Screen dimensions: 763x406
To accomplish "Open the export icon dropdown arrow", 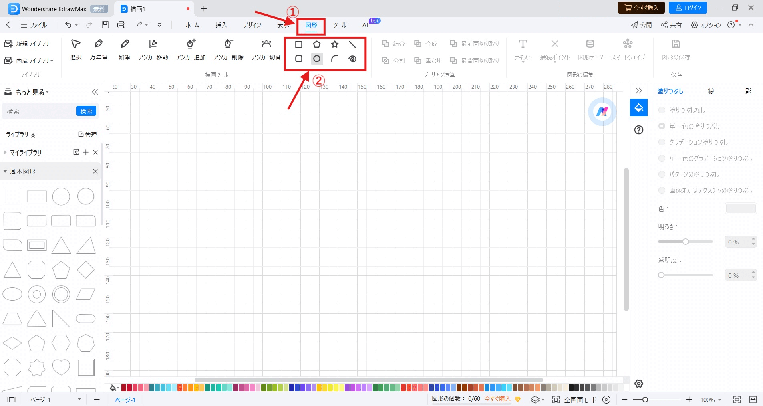I will pos(147,25).
